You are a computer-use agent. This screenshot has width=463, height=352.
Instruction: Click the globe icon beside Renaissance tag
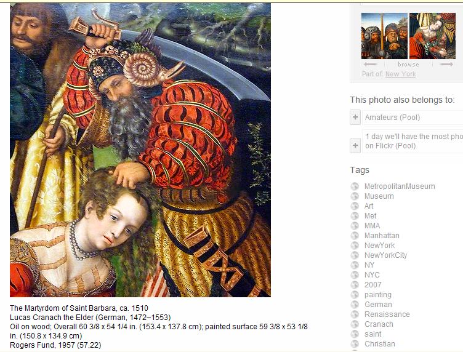(355, 314)
